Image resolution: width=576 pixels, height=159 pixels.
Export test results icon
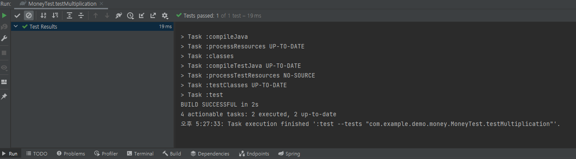pyautogui.click(x=153, y=15)
